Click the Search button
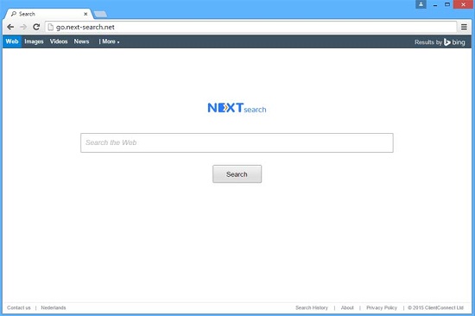 click(237, 174)
